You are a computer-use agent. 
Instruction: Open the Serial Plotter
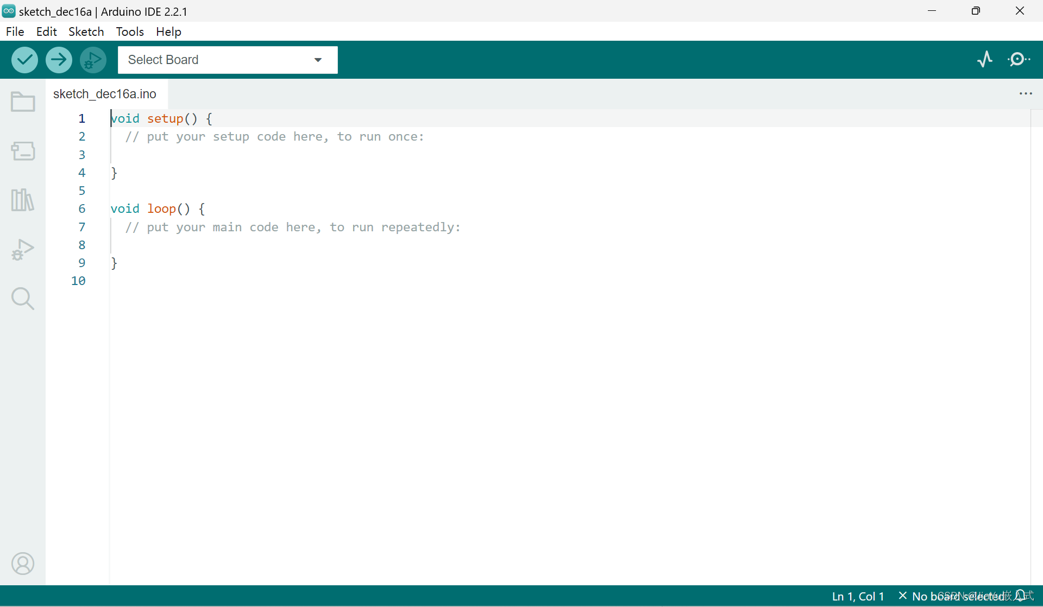984,59
